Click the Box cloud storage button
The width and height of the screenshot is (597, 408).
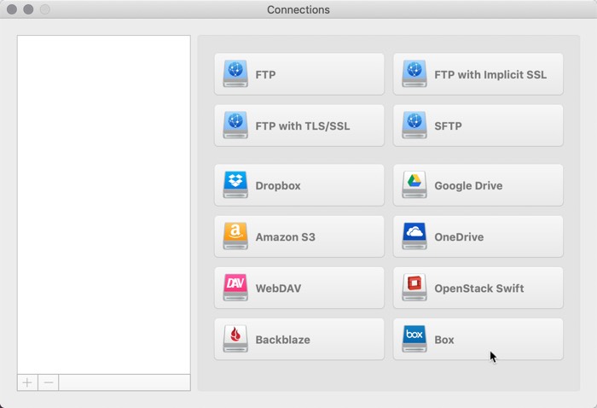[478, 340]
